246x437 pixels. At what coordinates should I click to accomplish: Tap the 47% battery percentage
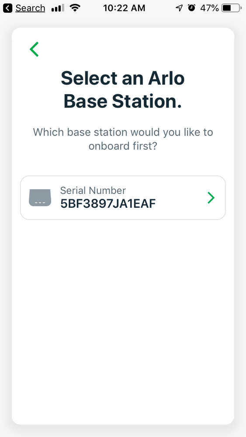point(209,8)
